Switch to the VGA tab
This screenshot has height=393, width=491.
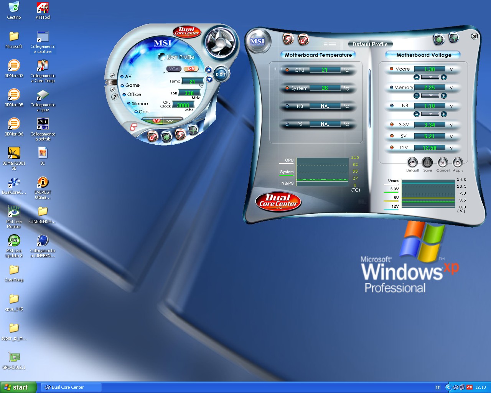click(173, 69)
